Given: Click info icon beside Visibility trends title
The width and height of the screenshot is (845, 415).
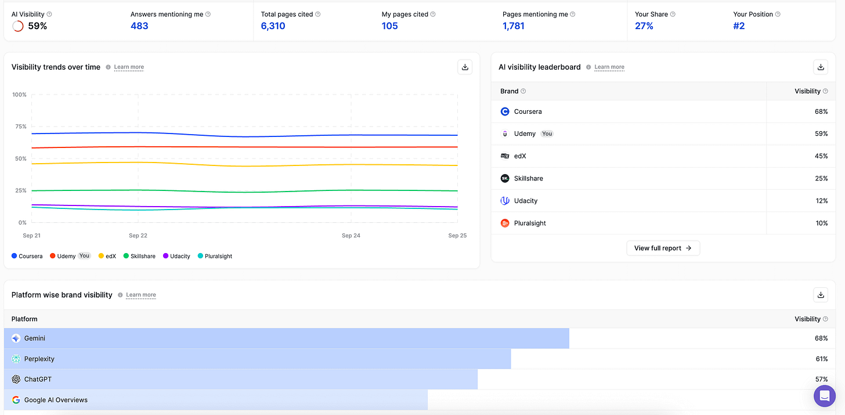Looking at the screenshot, I should (x=108, y=67).
